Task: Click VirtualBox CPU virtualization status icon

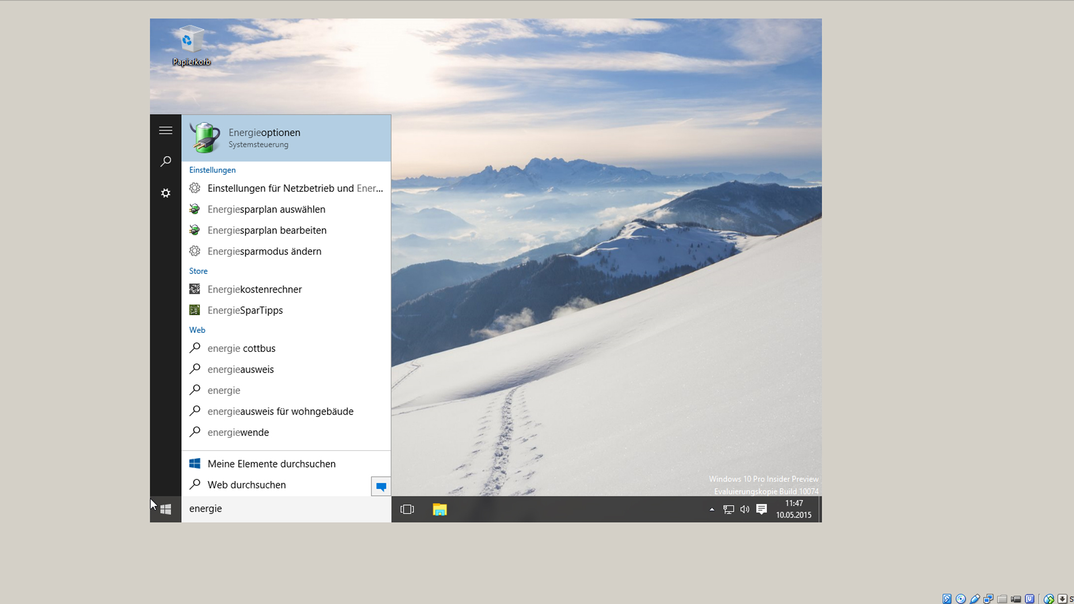Action: point(1029,599)
